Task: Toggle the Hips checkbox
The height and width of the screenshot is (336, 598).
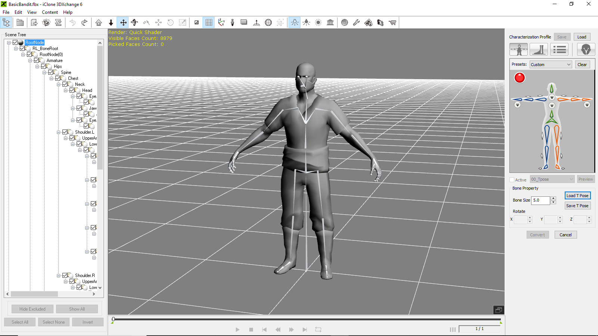Action: 44,66
